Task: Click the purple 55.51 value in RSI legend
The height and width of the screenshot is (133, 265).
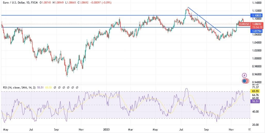Action: [40, 87]
